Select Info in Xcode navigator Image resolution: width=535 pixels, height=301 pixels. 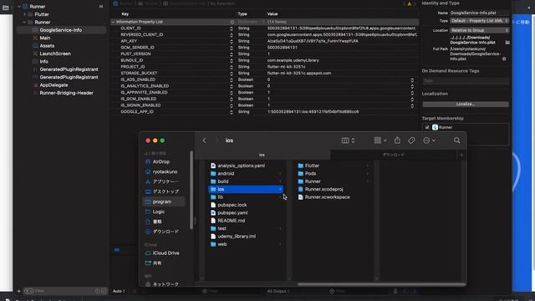click(43, 61)
